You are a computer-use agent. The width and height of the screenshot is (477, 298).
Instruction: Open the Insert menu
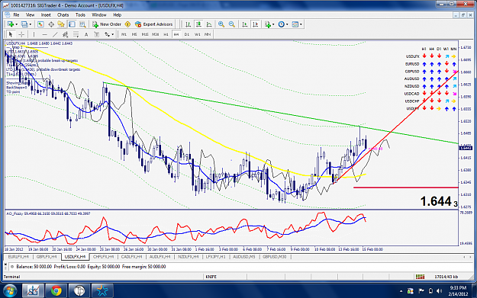pyautogui.click(x=46, y=14)
